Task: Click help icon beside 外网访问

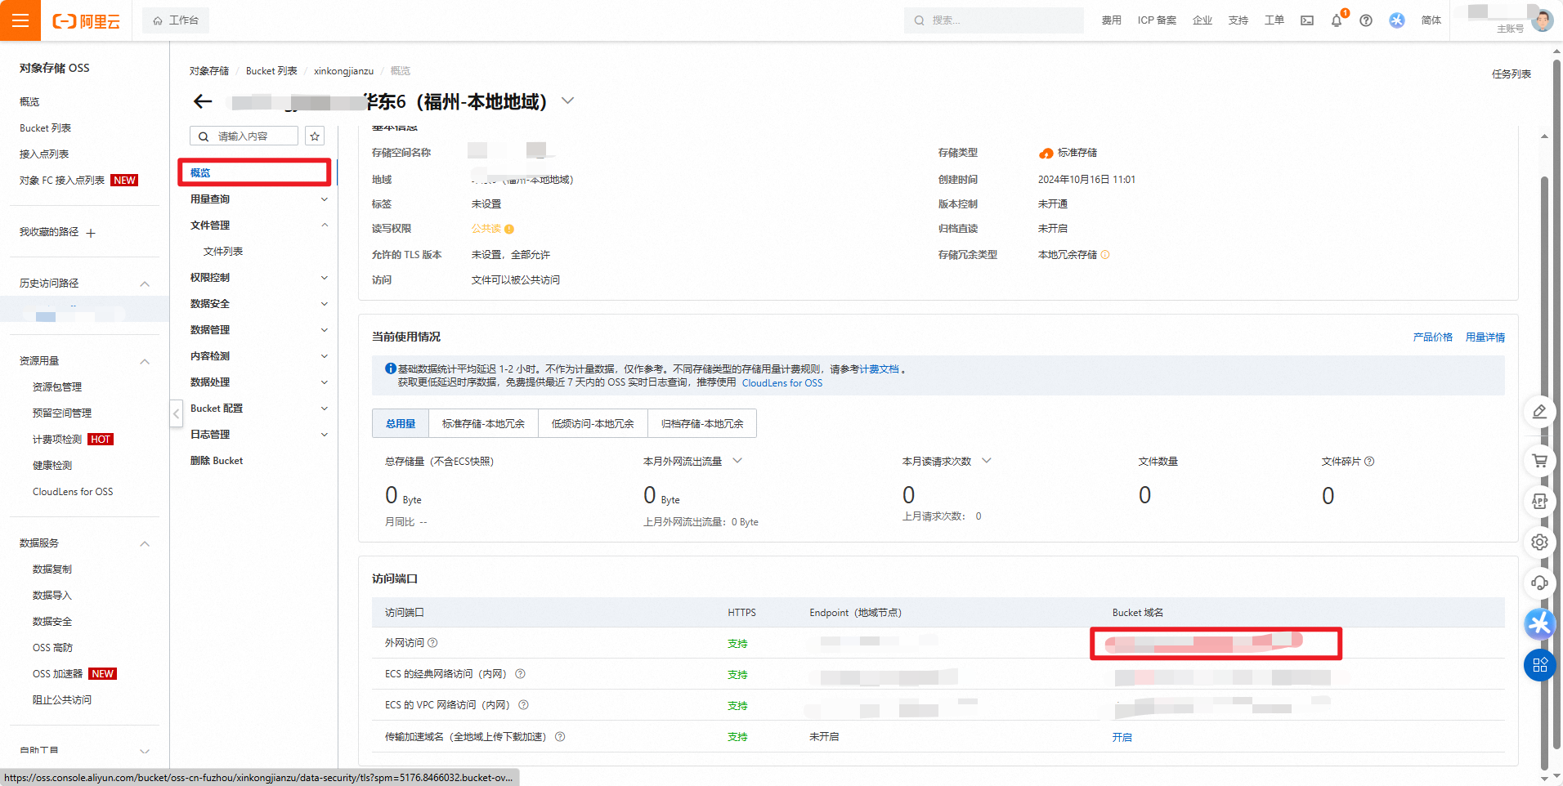Action: point(432,643)
